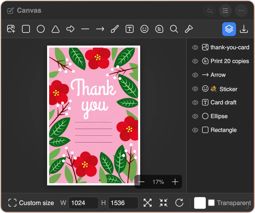Select the flashlight highlighter tool
Screen dimensions: 255x213
click(189, 29)
